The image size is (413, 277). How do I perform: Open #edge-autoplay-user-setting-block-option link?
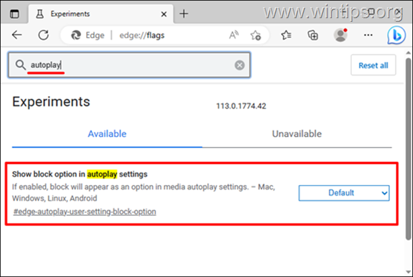(x=85, y=212)
